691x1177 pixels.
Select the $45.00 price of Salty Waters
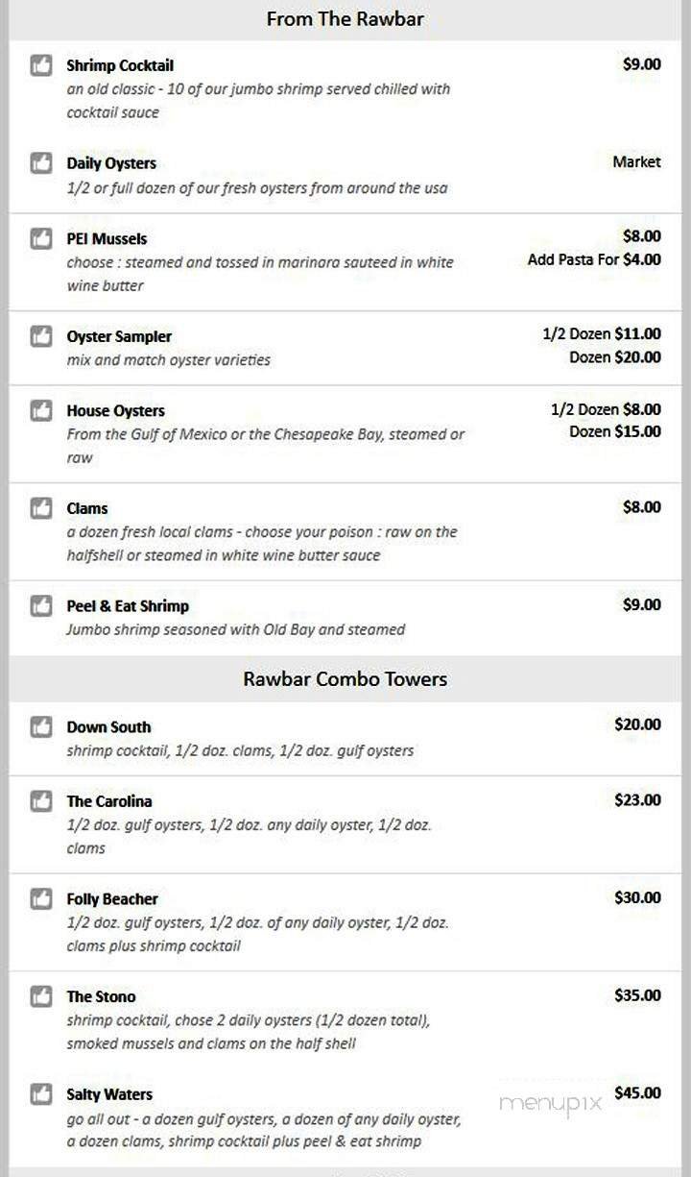point(636,1093)
